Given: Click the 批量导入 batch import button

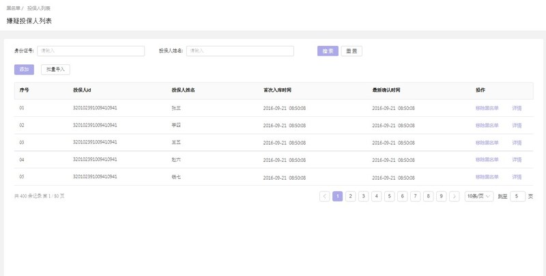Looking at the screenshot, I should pyautogui.click(x=55, y=70).
